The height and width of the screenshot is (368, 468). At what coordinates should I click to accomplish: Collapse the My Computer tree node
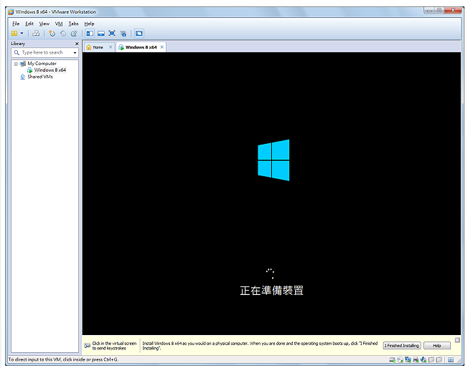click(x=16, y=64)
